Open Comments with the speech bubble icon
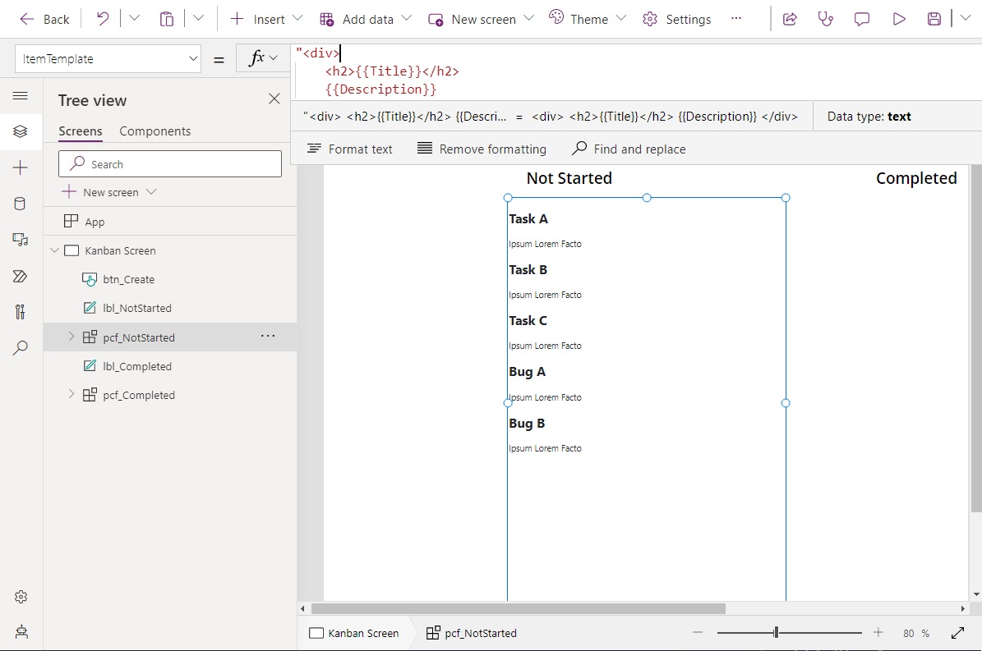The height and width of the screenshot is (651, 982). click(861, 18)
